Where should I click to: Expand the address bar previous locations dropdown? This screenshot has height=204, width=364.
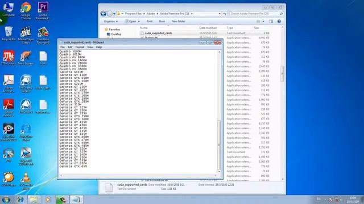tap(220, 14)
